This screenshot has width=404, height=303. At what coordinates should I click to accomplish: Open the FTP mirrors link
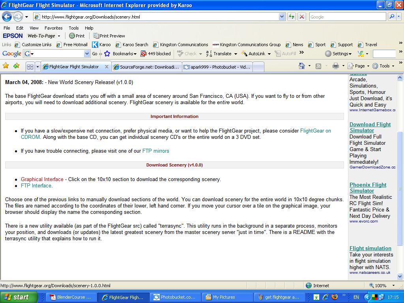click(155, 151)
